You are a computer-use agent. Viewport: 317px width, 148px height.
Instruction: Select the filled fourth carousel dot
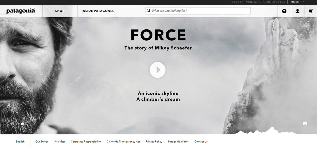(x=22, y=123)
